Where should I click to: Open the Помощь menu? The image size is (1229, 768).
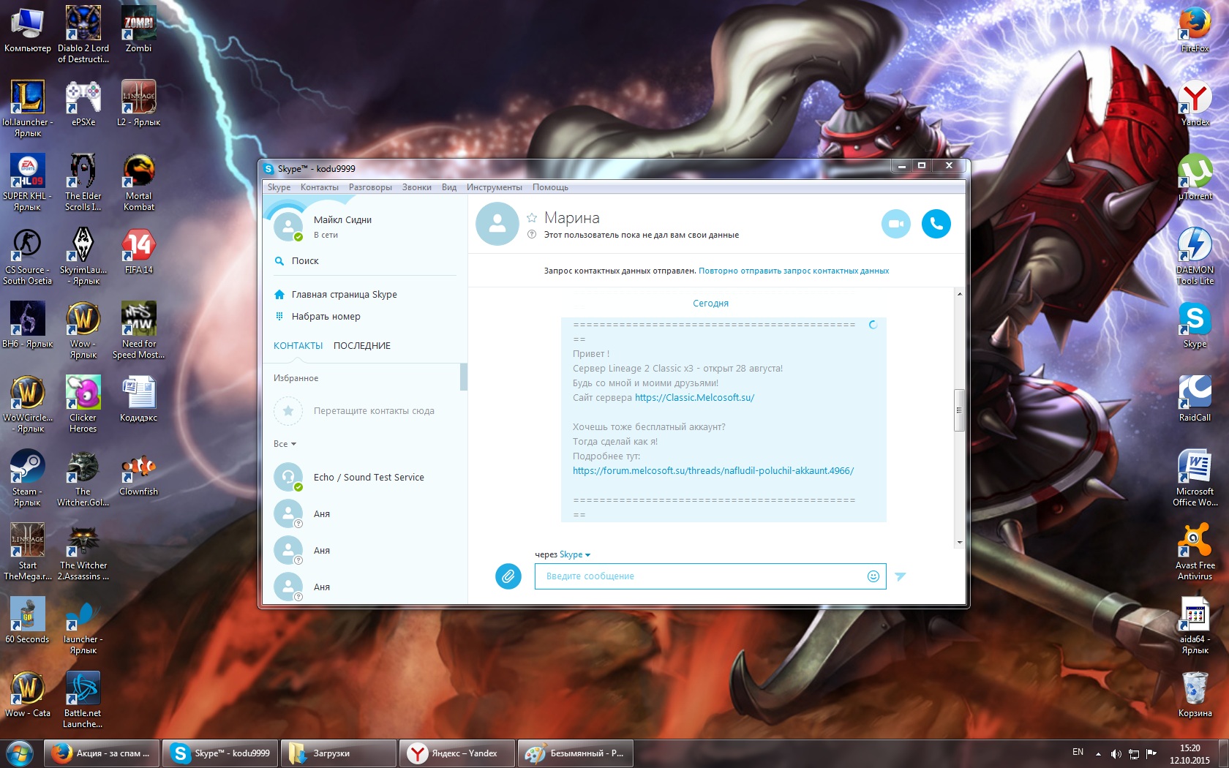pos(550,187)
